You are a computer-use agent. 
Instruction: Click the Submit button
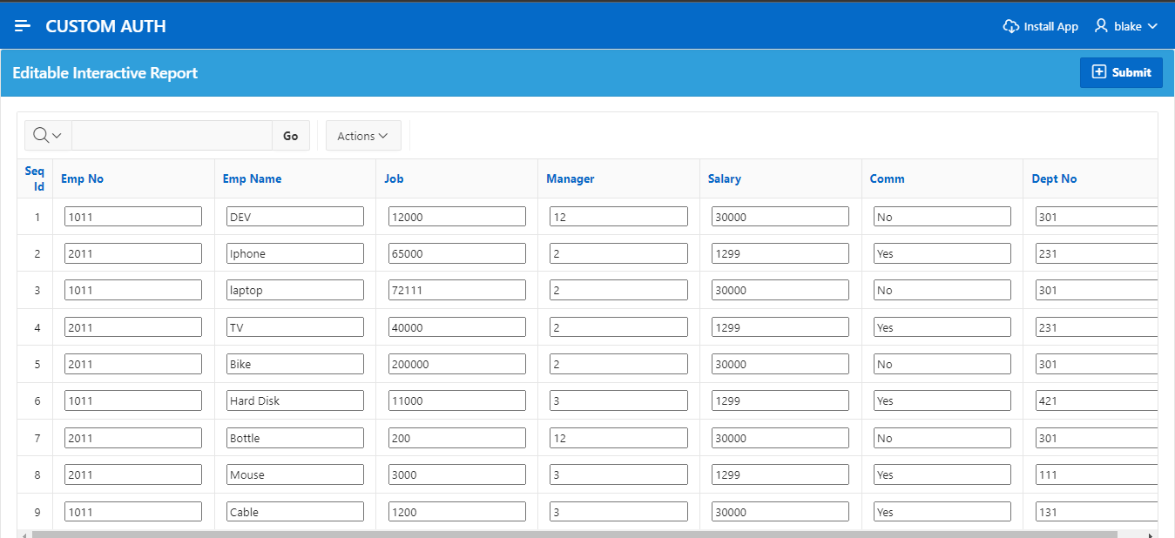[x=1121, y=72]
